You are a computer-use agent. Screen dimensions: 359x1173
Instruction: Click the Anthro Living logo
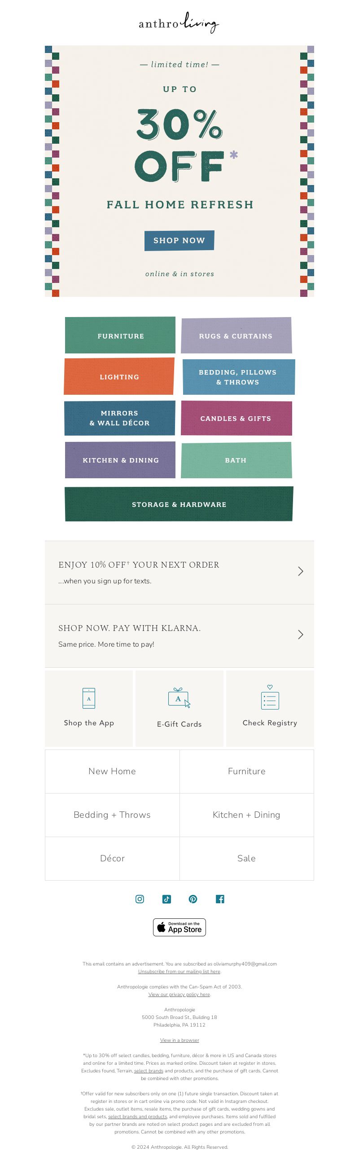pyautogui.click(x=179, y=23)
